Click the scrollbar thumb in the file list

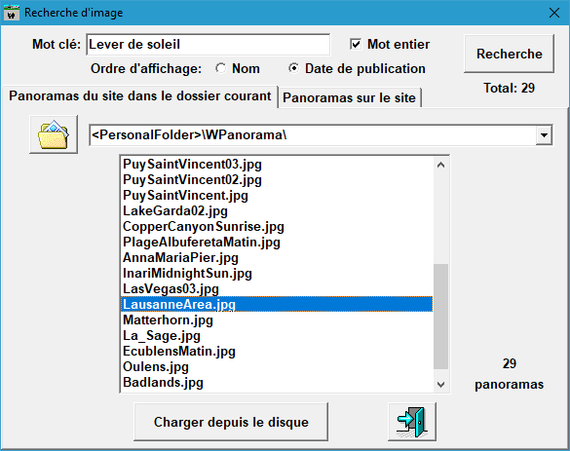441,317
